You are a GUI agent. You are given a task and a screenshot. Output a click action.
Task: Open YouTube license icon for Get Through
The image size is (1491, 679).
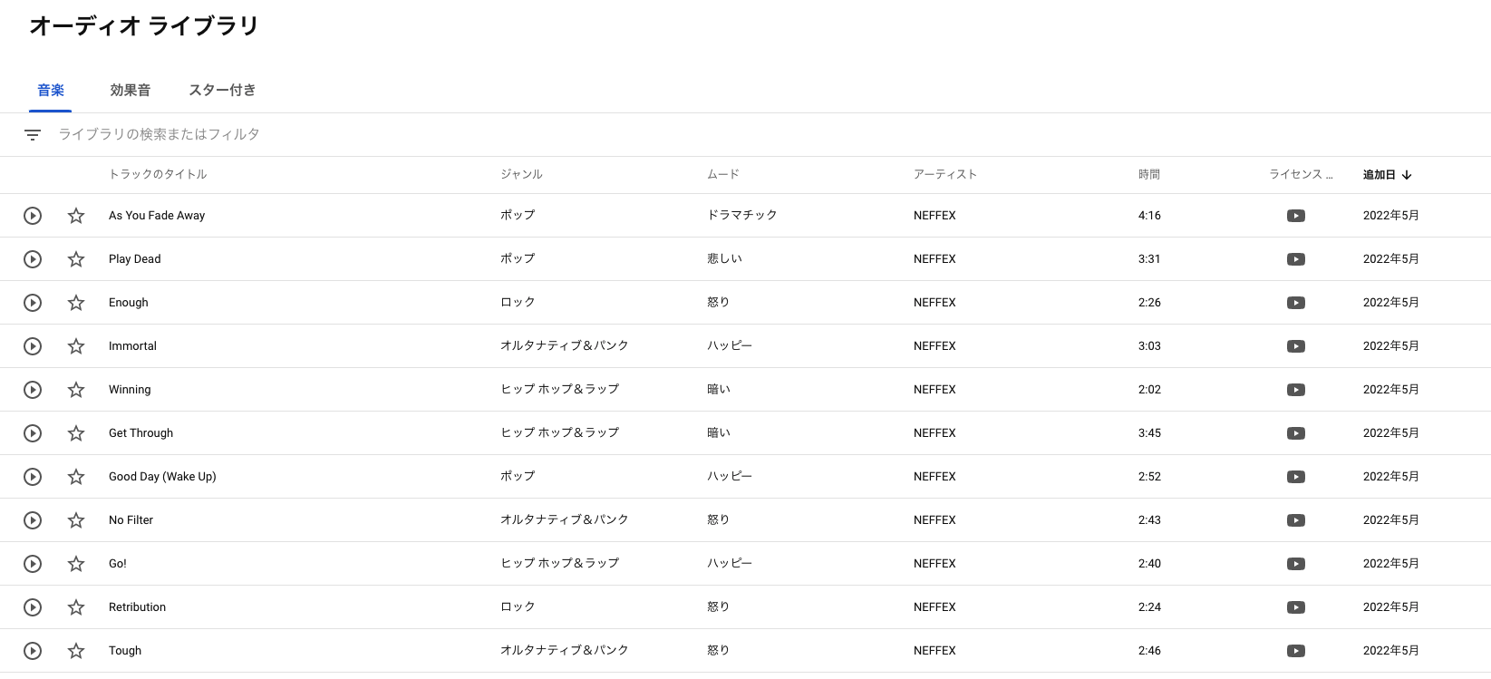[x=1296, y=433]
